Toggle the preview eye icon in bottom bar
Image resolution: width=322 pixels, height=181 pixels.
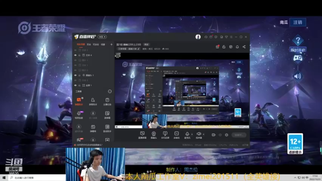coord(220,135)
